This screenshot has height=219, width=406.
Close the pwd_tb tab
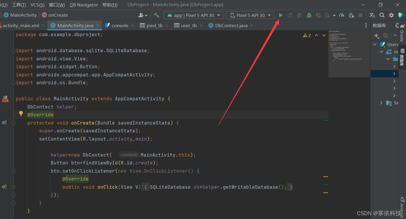click(167, 25)
